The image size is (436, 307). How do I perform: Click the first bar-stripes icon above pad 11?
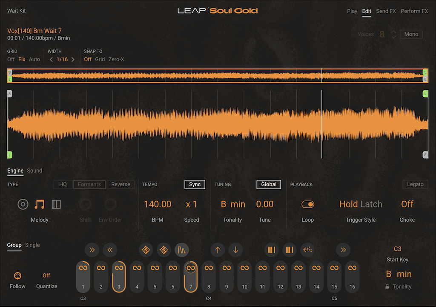pyautogui.click(x=271, y=250)
